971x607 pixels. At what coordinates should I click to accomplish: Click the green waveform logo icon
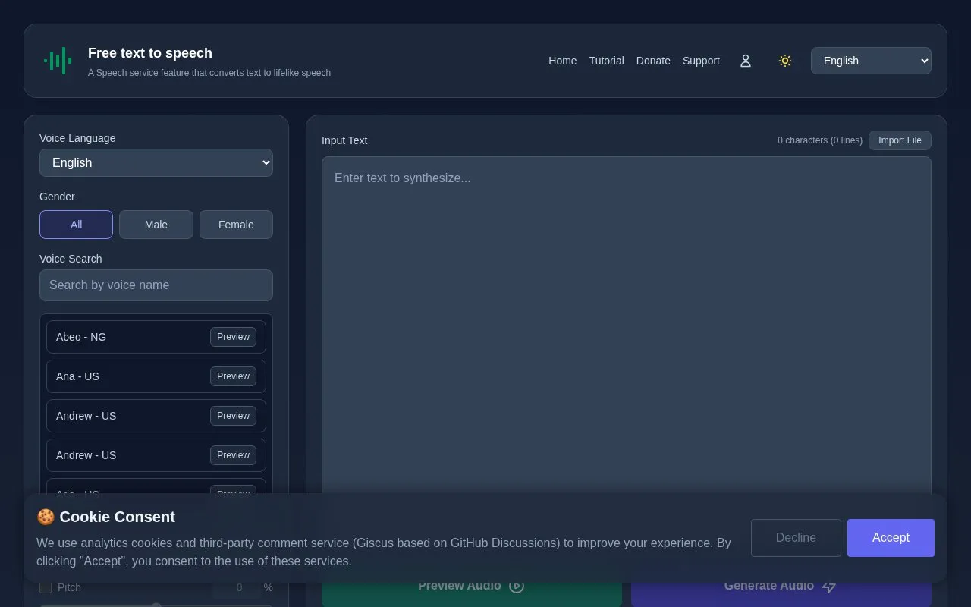click(58, 61)
